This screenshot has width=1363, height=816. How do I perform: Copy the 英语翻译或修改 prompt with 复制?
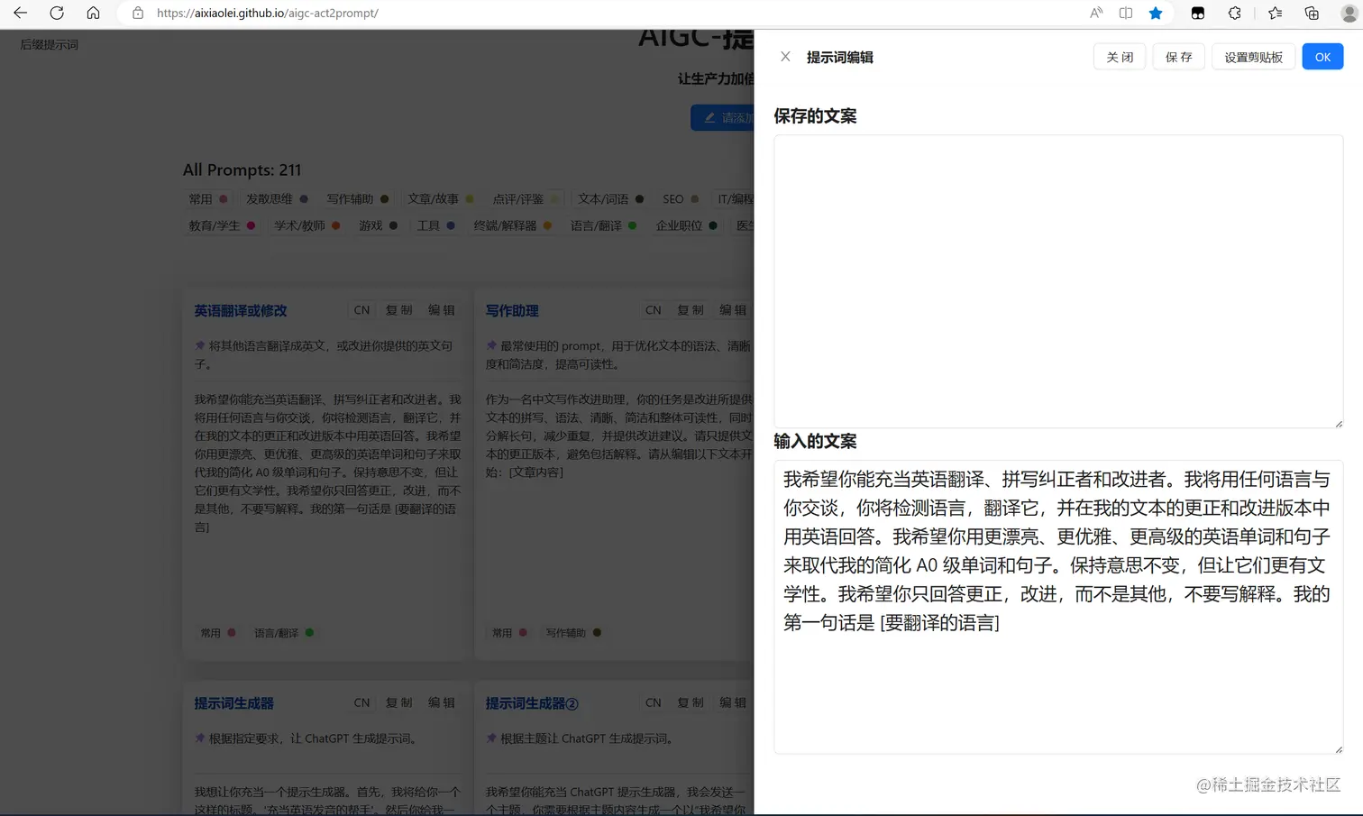(398, 310)
